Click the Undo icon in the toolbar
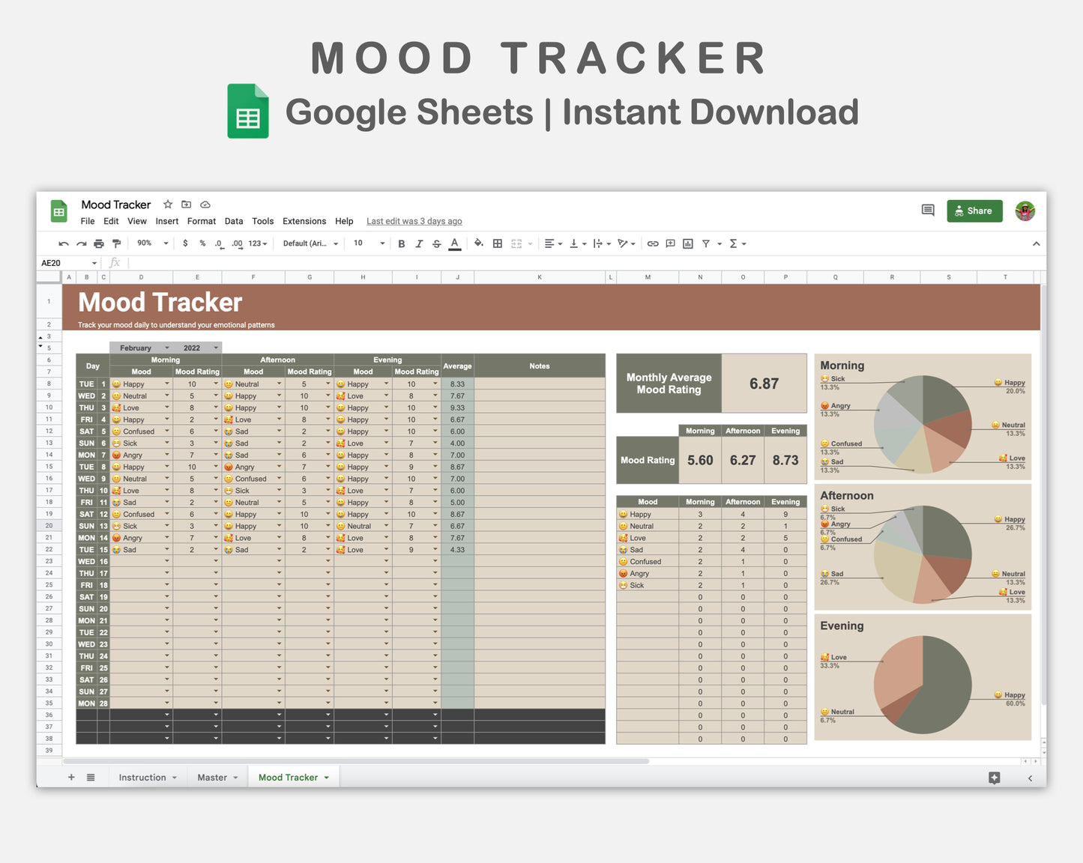This screenshot has width=1083, height=863. click(x=64, y=243)
